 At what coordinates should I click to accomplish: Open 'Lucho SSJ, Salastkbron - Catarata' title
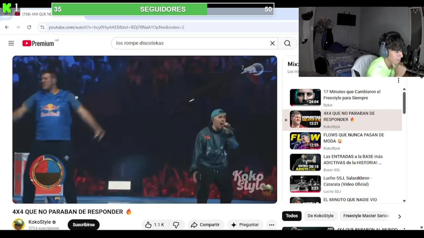click(347, 181)
